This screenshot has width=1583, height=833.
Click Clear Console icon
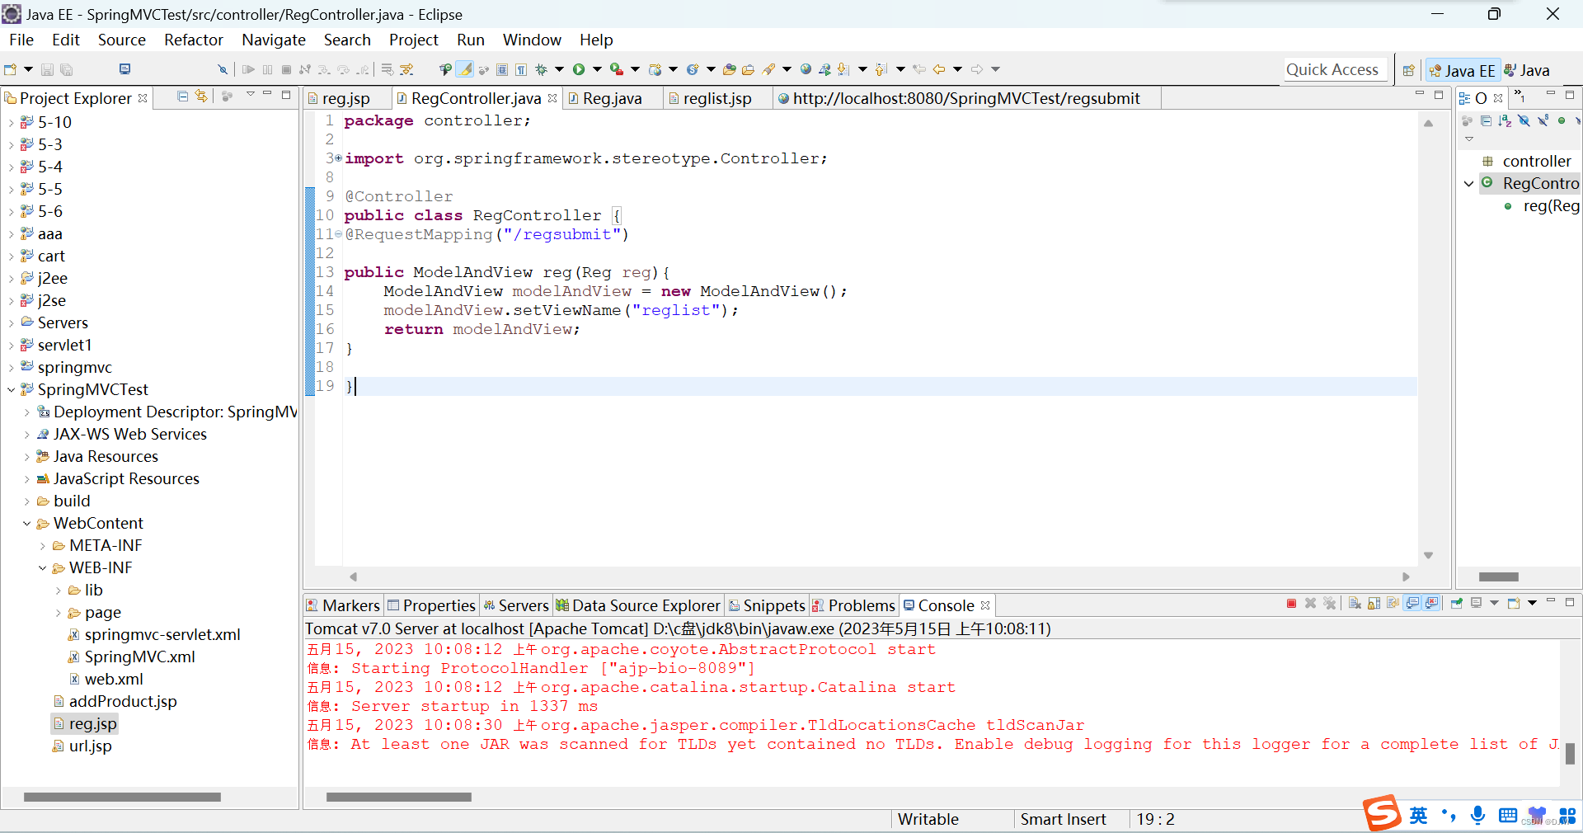click(x=1355, y=604)
